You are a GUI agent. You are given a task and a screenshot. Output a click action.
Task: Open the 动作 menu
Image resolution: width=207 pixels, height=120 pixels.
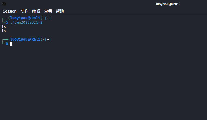[x=24, y=11]
